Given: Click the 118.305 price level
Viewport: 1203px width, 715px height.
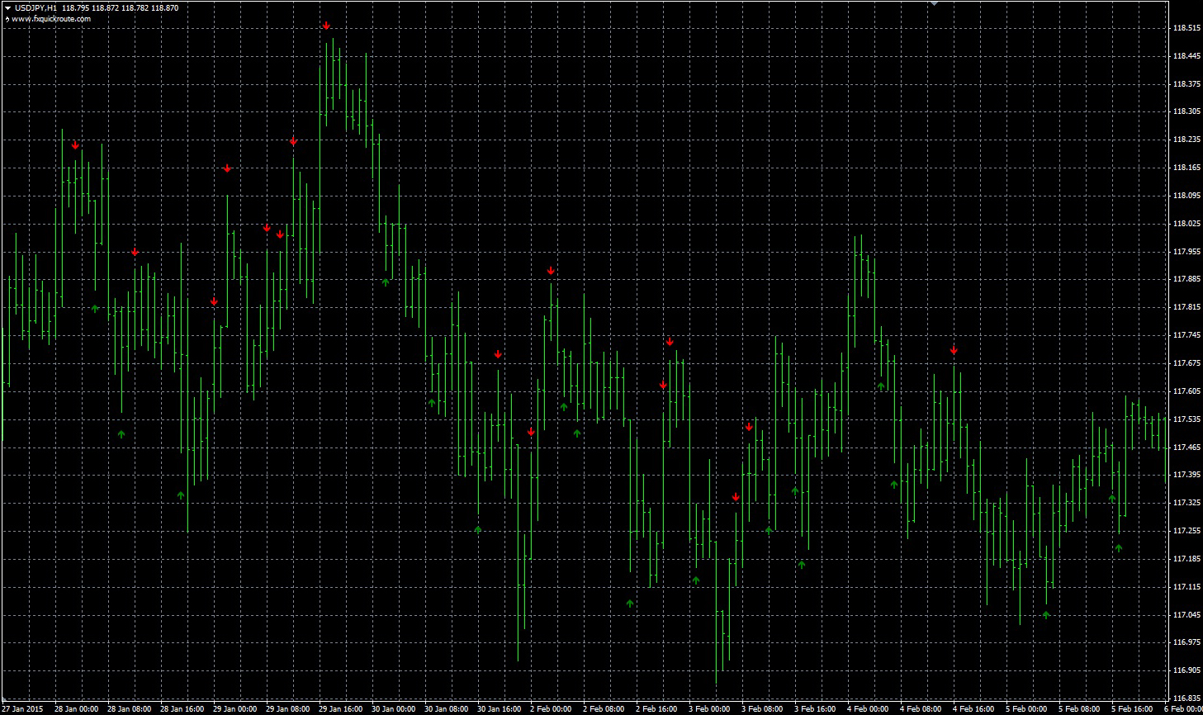Looking at the screenshot, I should coord(1186,111).
